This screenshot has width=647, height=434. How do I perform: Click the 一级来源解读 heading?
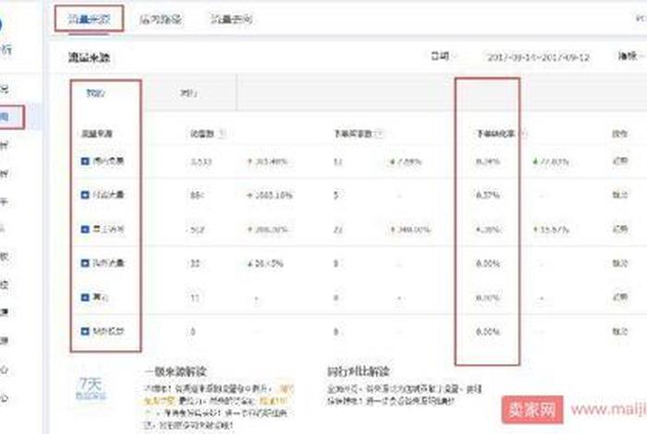[x=176, y=372]
